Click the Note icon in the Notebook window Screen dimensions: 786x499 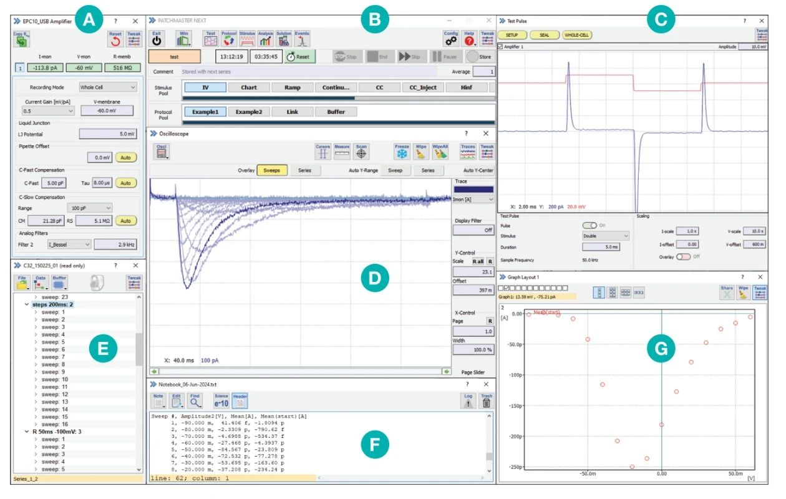coord(158,401)
